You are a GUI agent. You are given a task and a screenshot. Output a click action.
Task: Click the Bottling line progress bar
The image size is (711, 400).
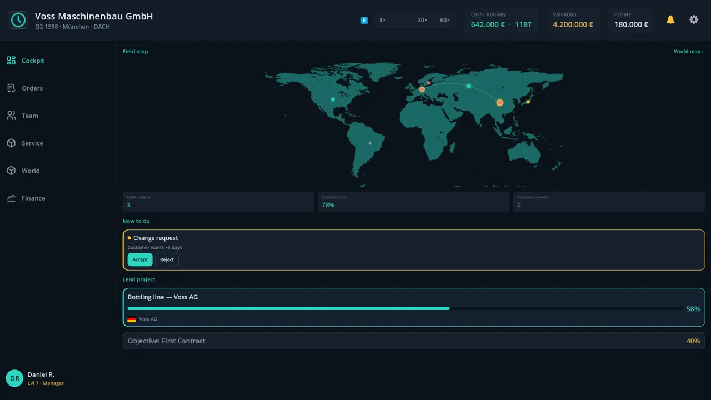point(405,308)
